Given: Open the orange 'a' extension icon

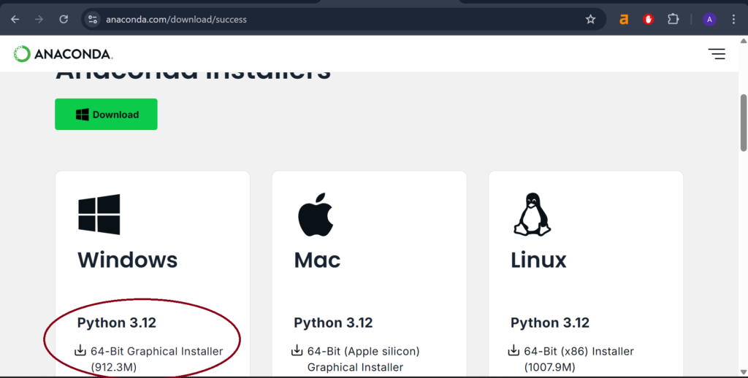Looking at the screenshot, I should coord(624,20).
